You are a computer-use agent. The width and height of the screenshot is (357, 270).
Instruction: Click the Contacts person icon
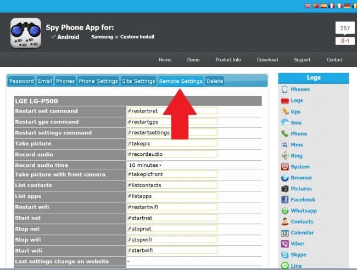pyautogui.click(x=285, y=222)
